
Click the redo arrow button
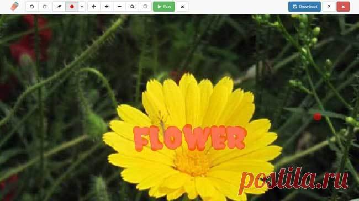(45, 7)
